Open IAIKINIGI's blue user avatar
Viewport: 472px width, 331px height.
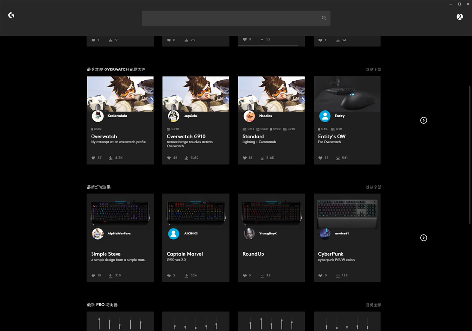point(173,234)
